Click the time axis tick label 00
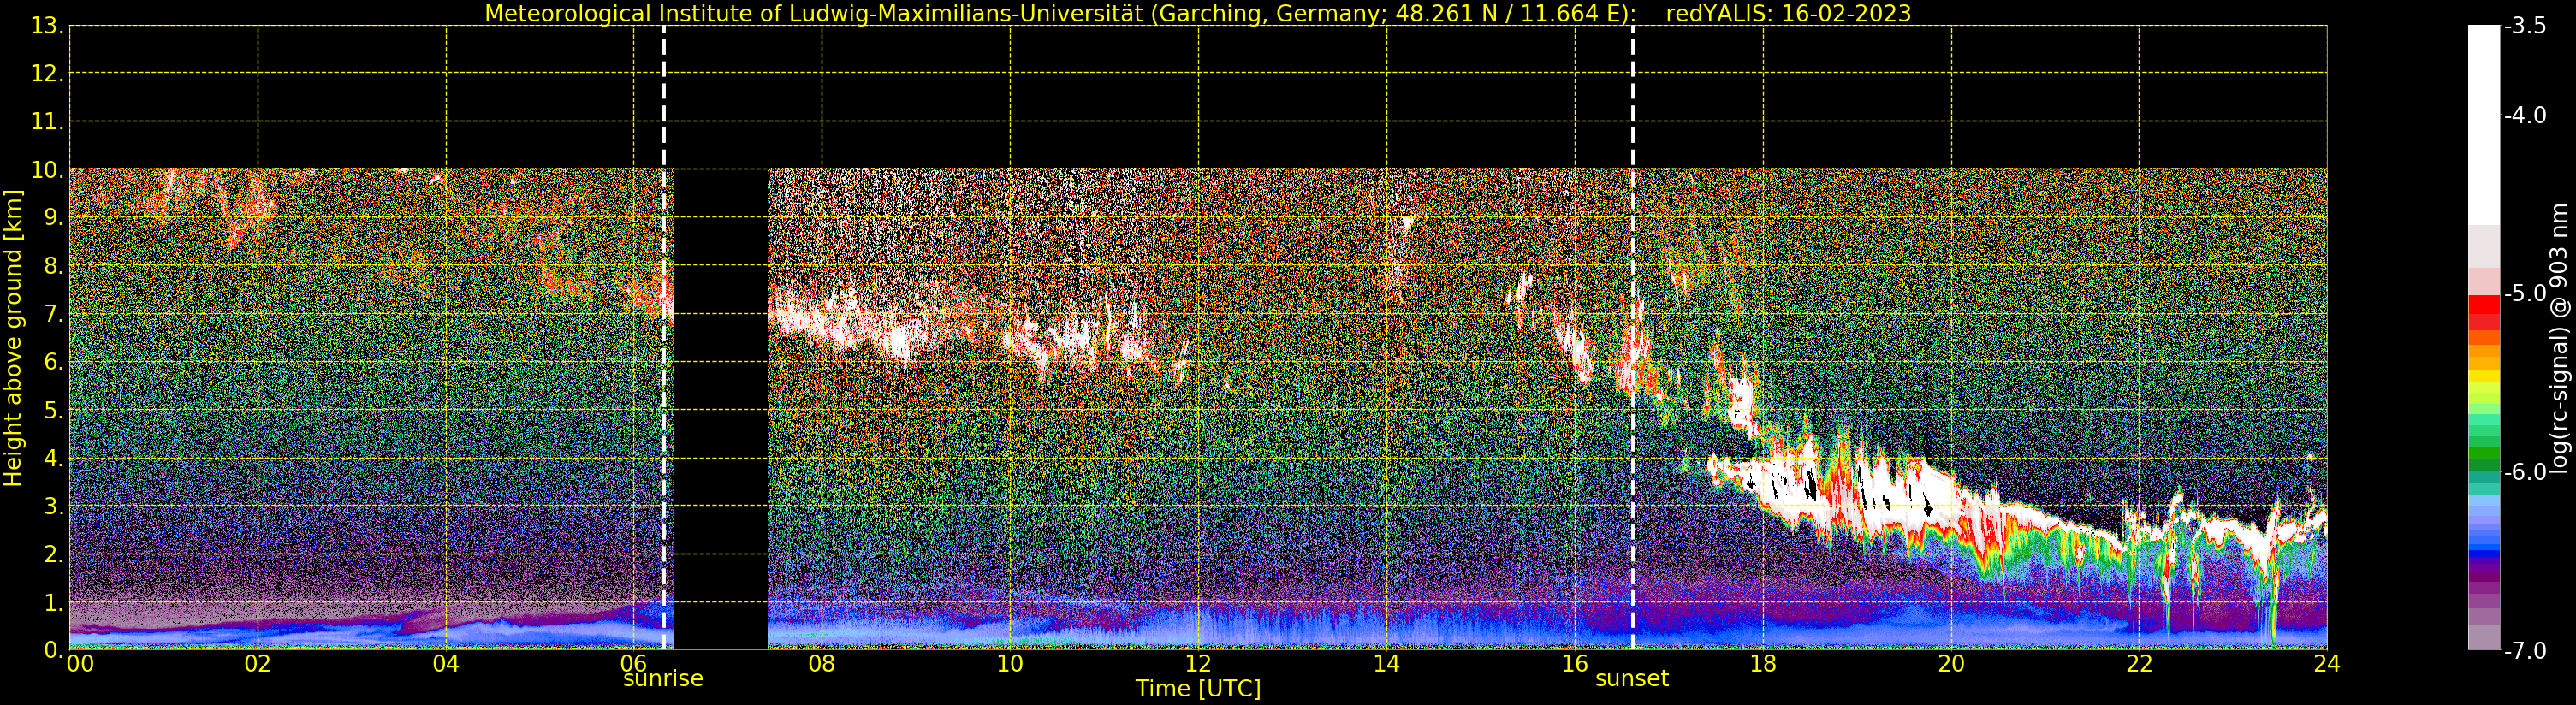The height and width of the screenshot is (705, 2576). (80, 664)
